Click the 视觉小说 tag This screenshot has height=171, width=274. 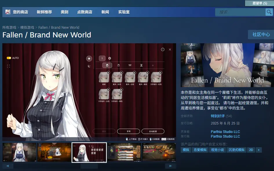218,150
